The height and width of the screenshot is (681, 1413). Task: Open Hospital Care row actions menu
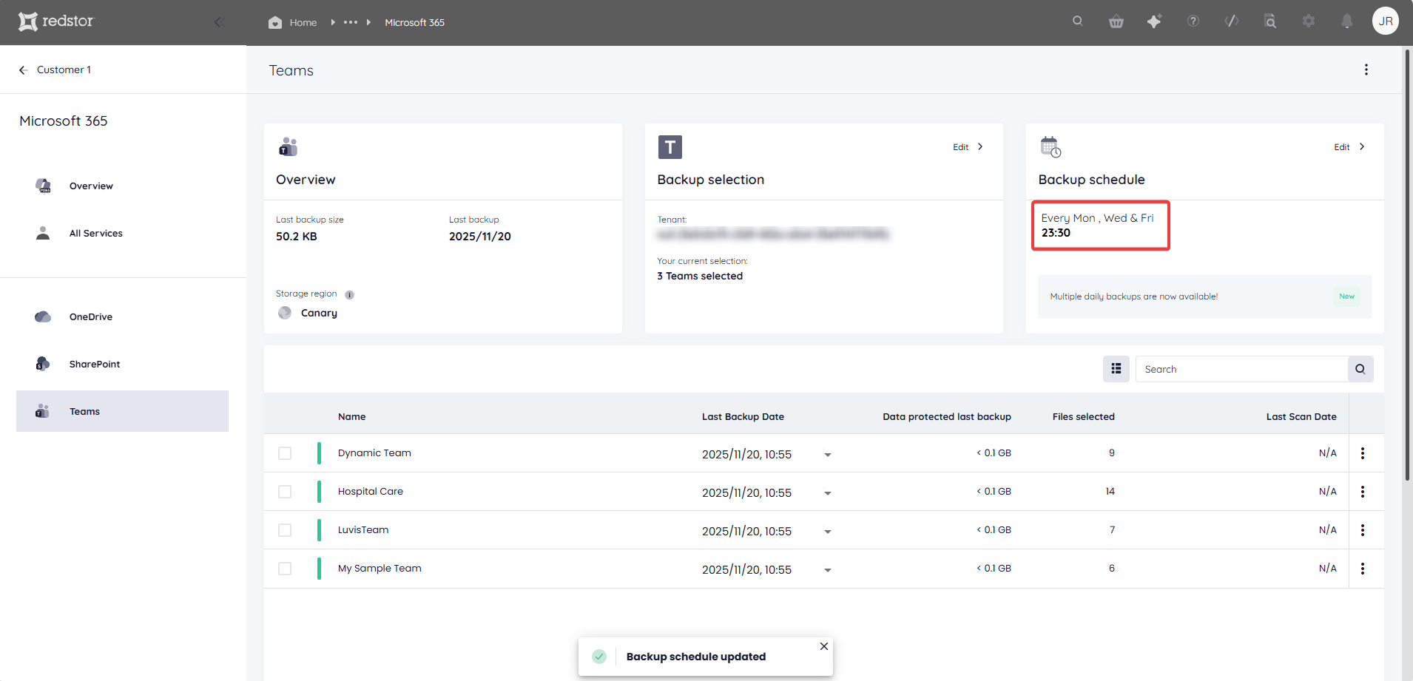pos(1363,492)
